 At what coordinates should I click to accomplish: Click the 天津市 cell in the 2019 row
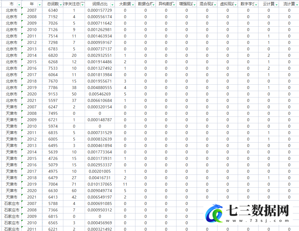pyautogui.click(x=11, y=184)
